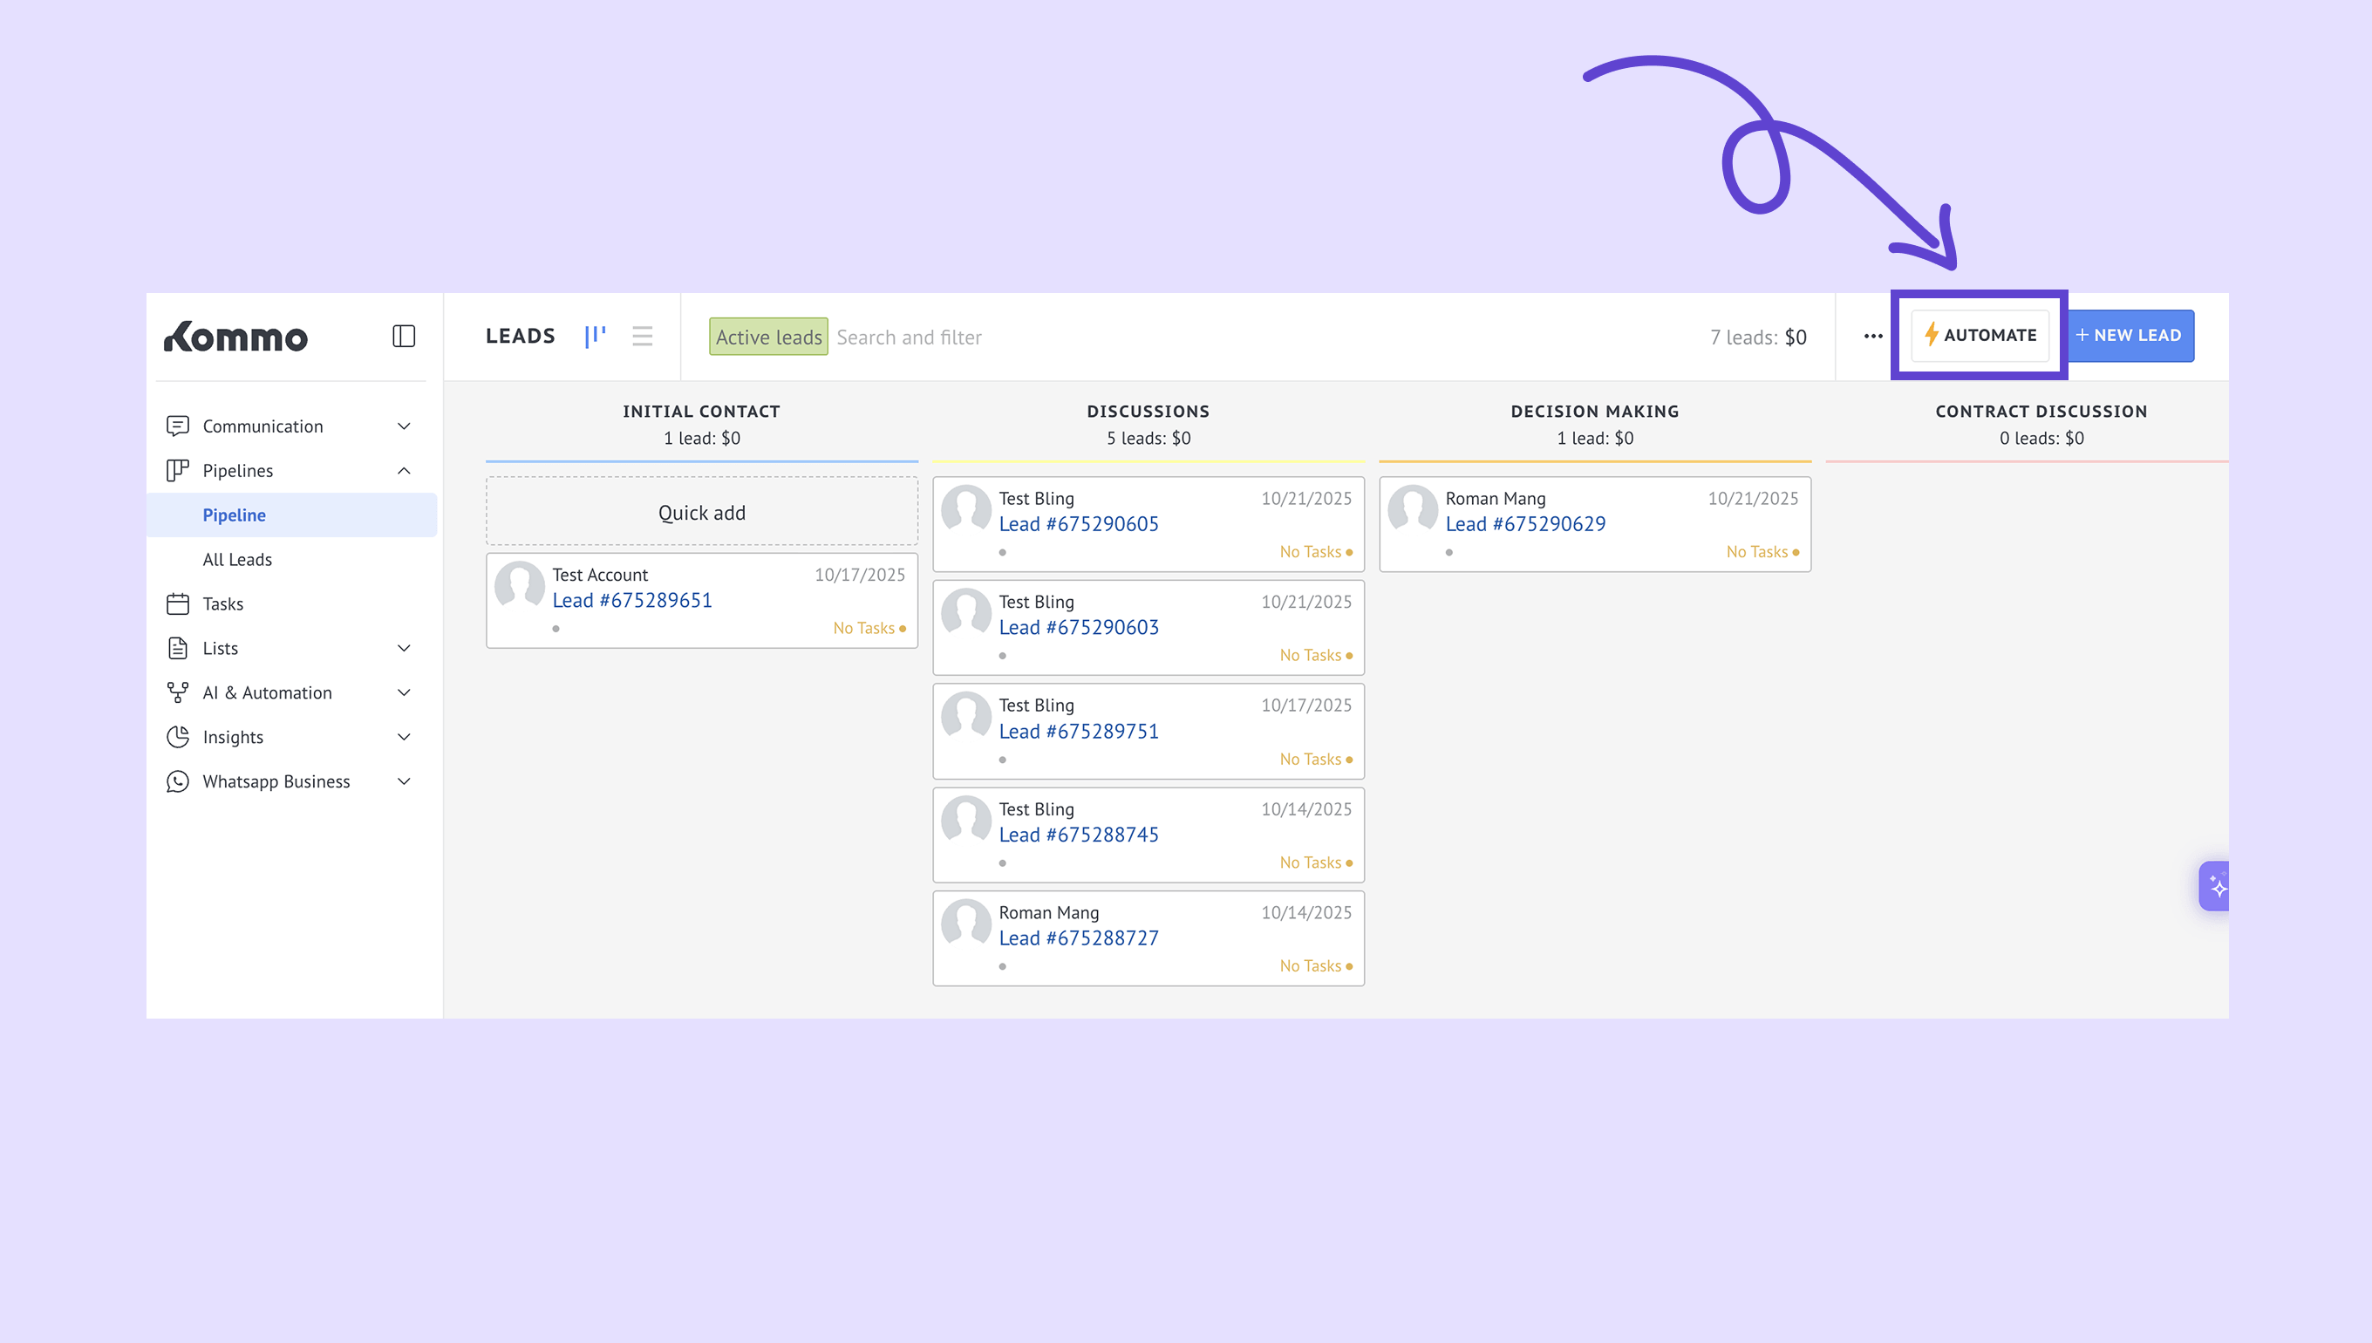This screenshot has height=1343, width=2372.
Task: Remove the Active leads filter tag
Action: 767,337
